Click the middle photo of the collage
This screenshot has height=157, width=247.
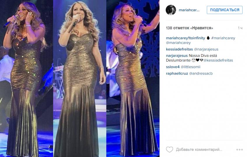pyautogui.click(x=80, y=78)
